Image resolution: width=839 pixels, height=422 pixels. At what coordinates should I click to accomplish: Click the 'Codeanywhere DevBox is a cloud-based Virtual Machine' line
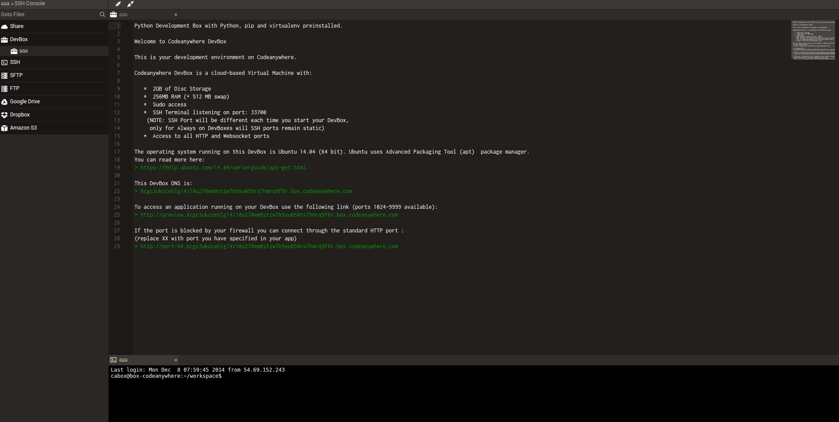(223, 73)
